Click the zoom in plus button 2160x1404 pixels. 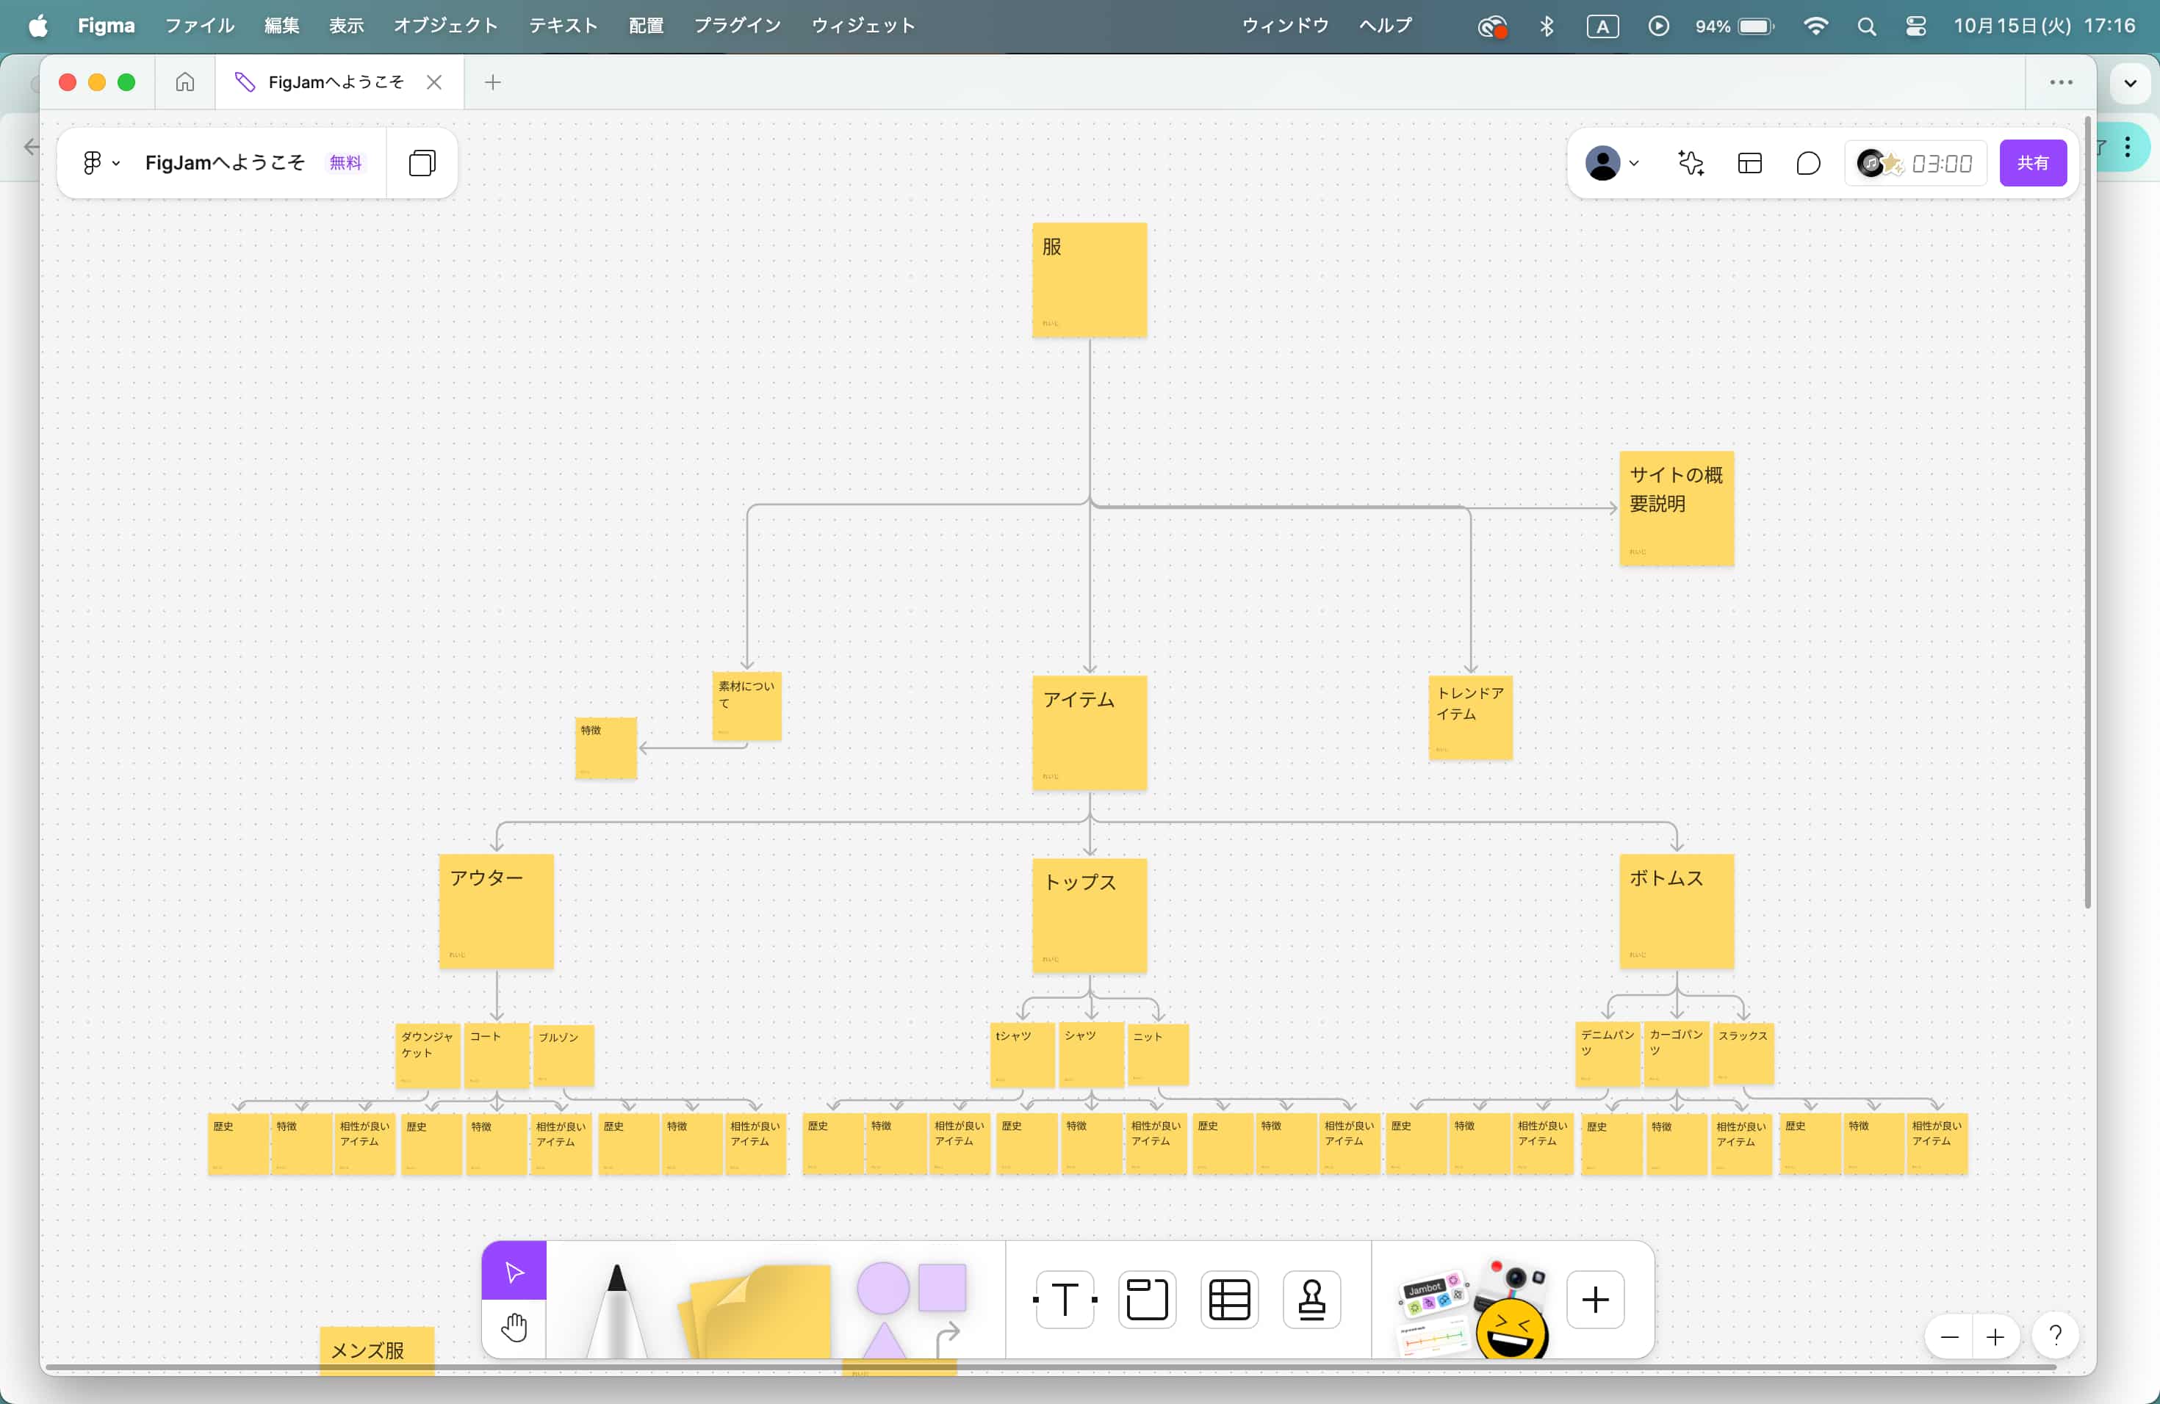click(1995, 1337)
